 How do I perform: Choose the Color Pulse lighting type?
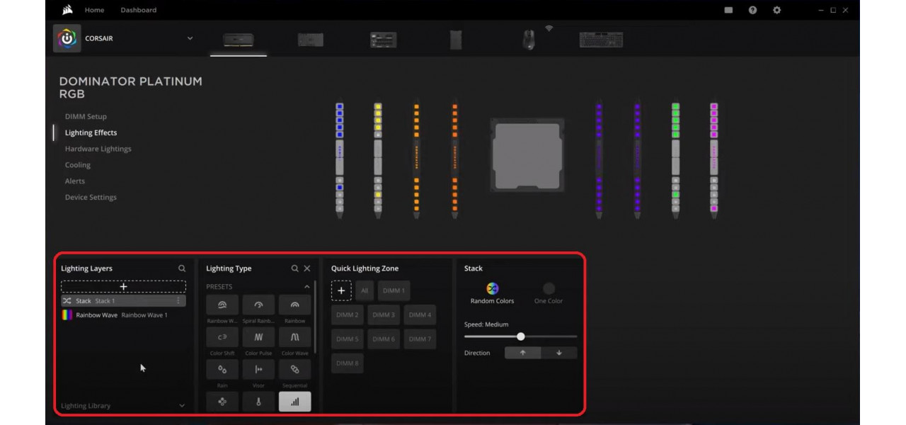point(258,337)
